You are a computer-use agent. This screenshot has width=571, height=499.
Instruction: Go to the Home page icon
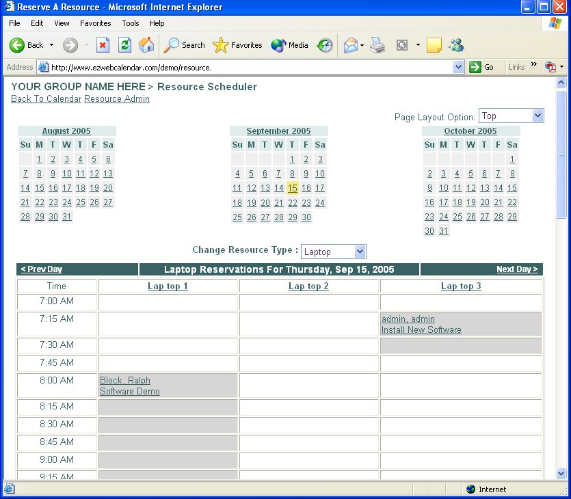point(146,45)
